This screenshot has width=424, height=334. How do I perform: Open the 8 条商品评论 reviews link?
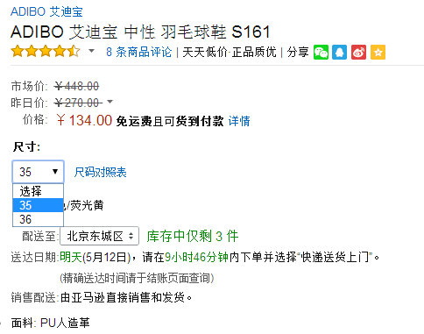tap(139, 52)
